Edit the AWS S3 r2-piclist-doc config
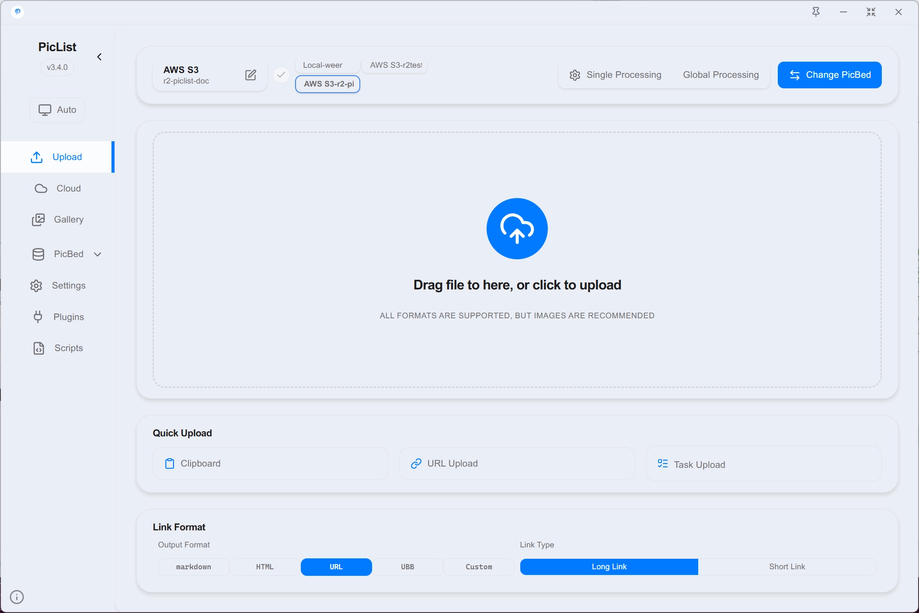Image resolution: width=919 pixels, height=613 pixels. (251, 75)
